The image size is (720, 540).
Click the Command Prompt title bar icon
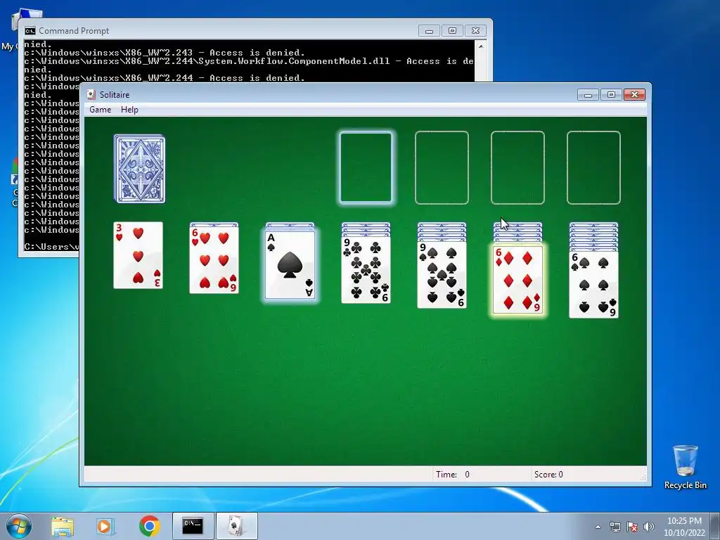tap(30, 31)
